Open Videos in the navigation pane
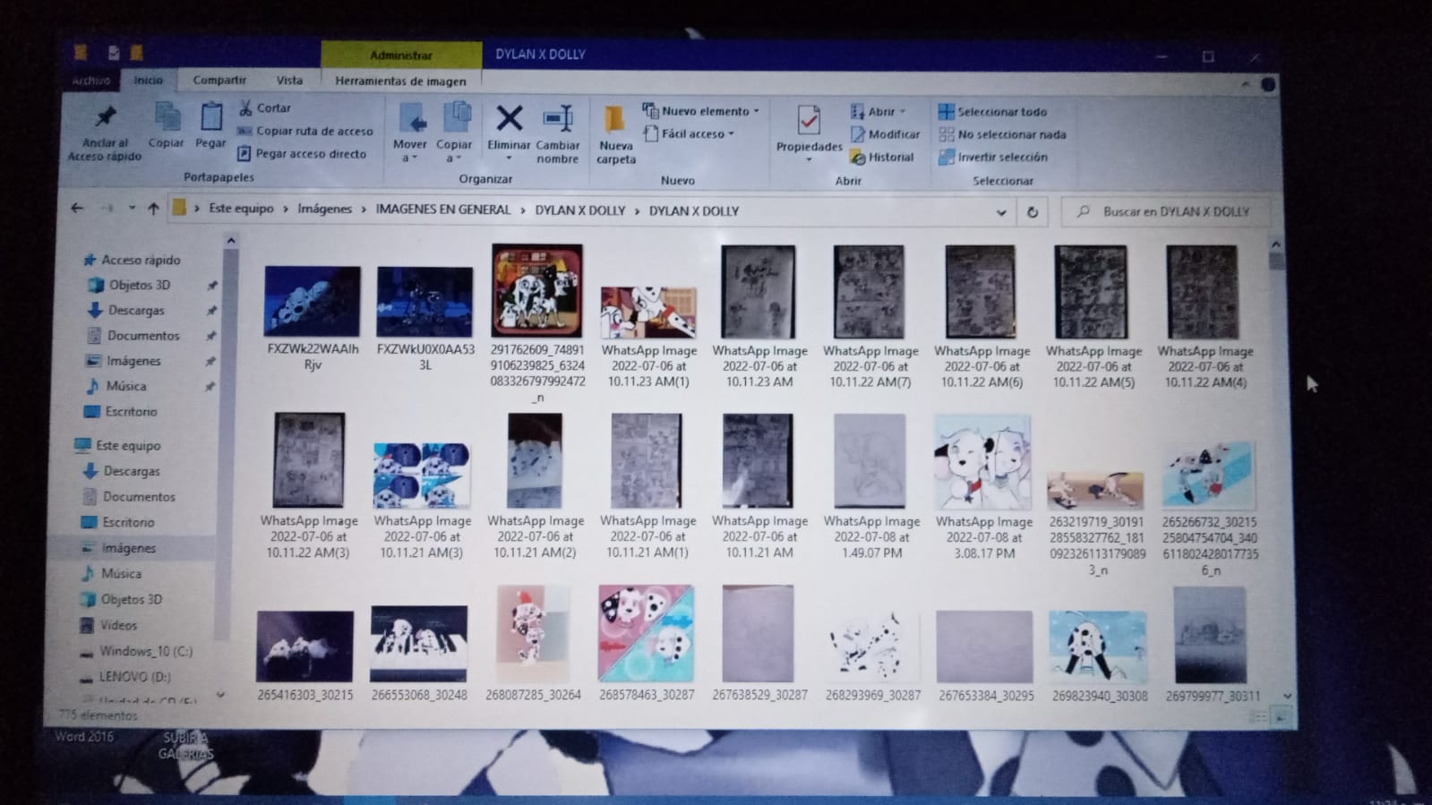Screen dimensions: 1432x805 pos(108,626)
